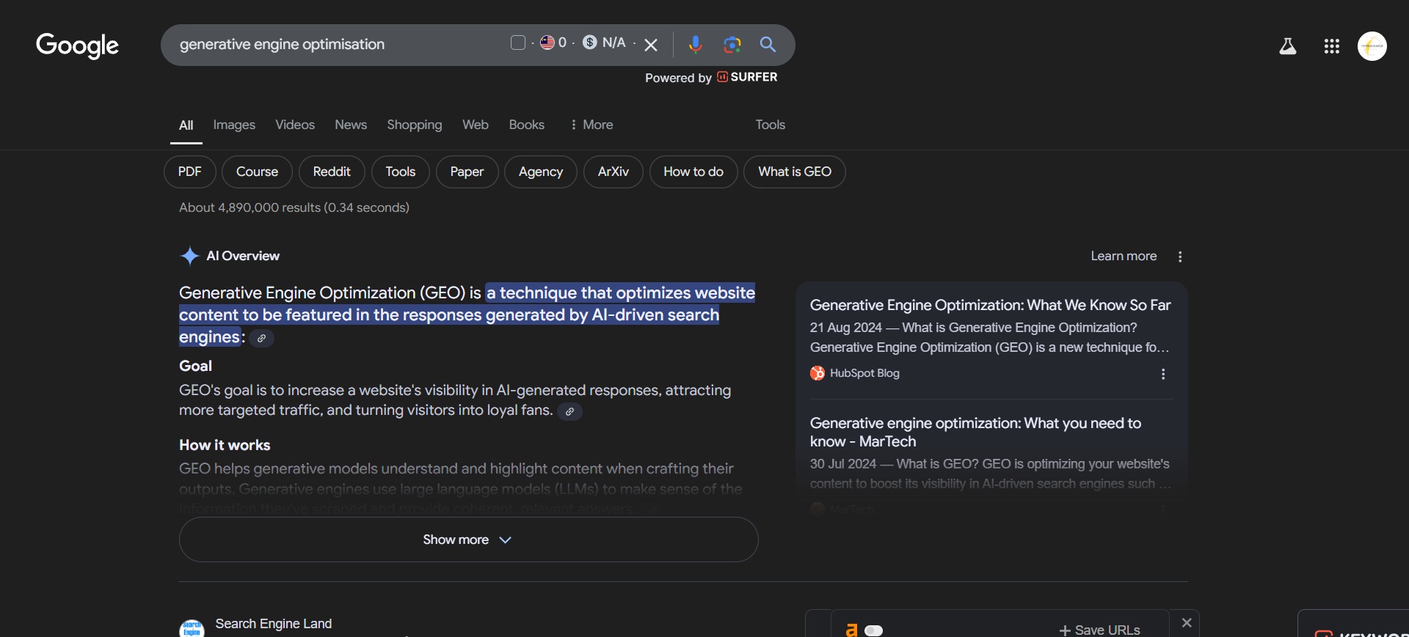Image resolution: width=1409 pixels, height=637 pixels.
Task: Click the Search Engine Land favicon
Action: point(192,628)
